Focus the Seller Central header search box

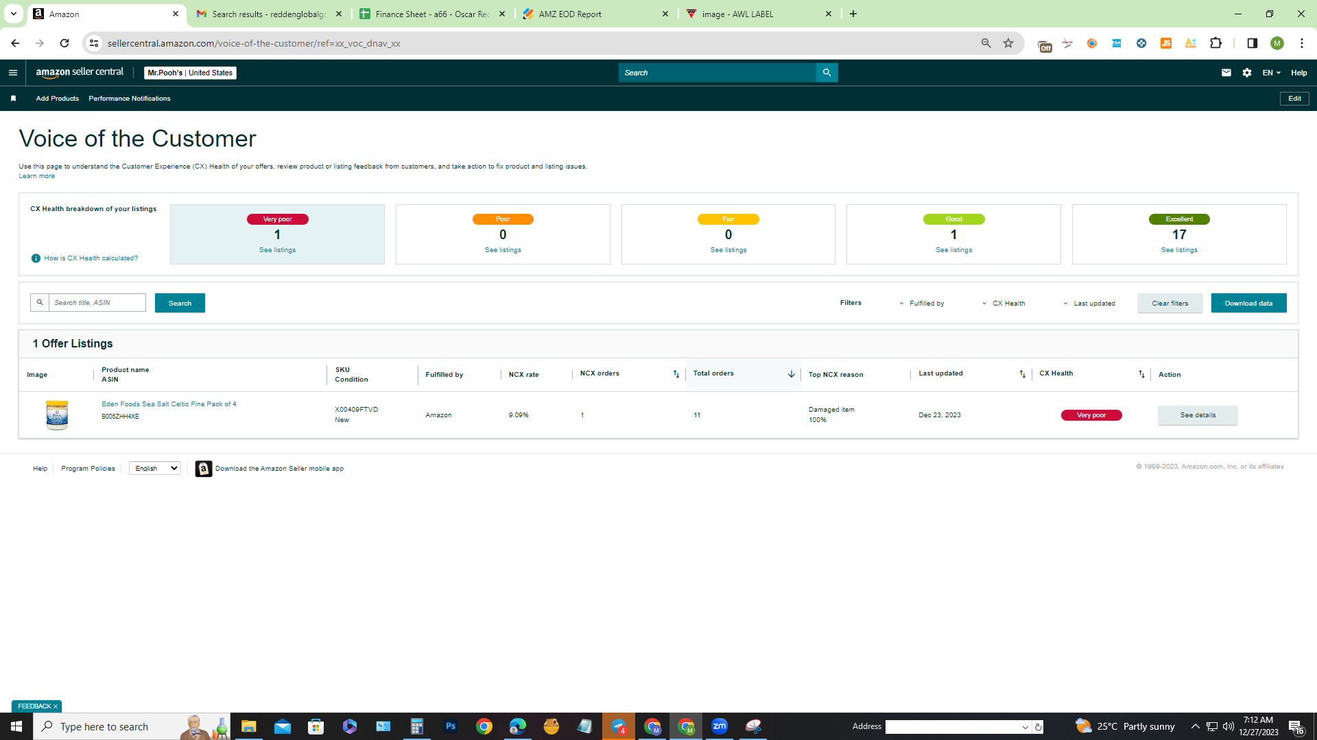pos(717,73)
